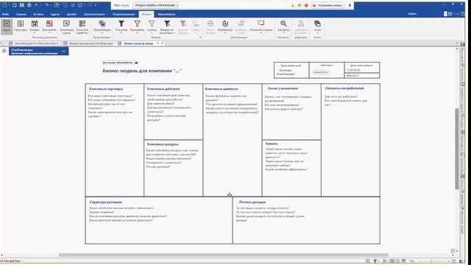Click the Показать (Show) filter funnel
The image size is (471, 265).
click(121, 24)
